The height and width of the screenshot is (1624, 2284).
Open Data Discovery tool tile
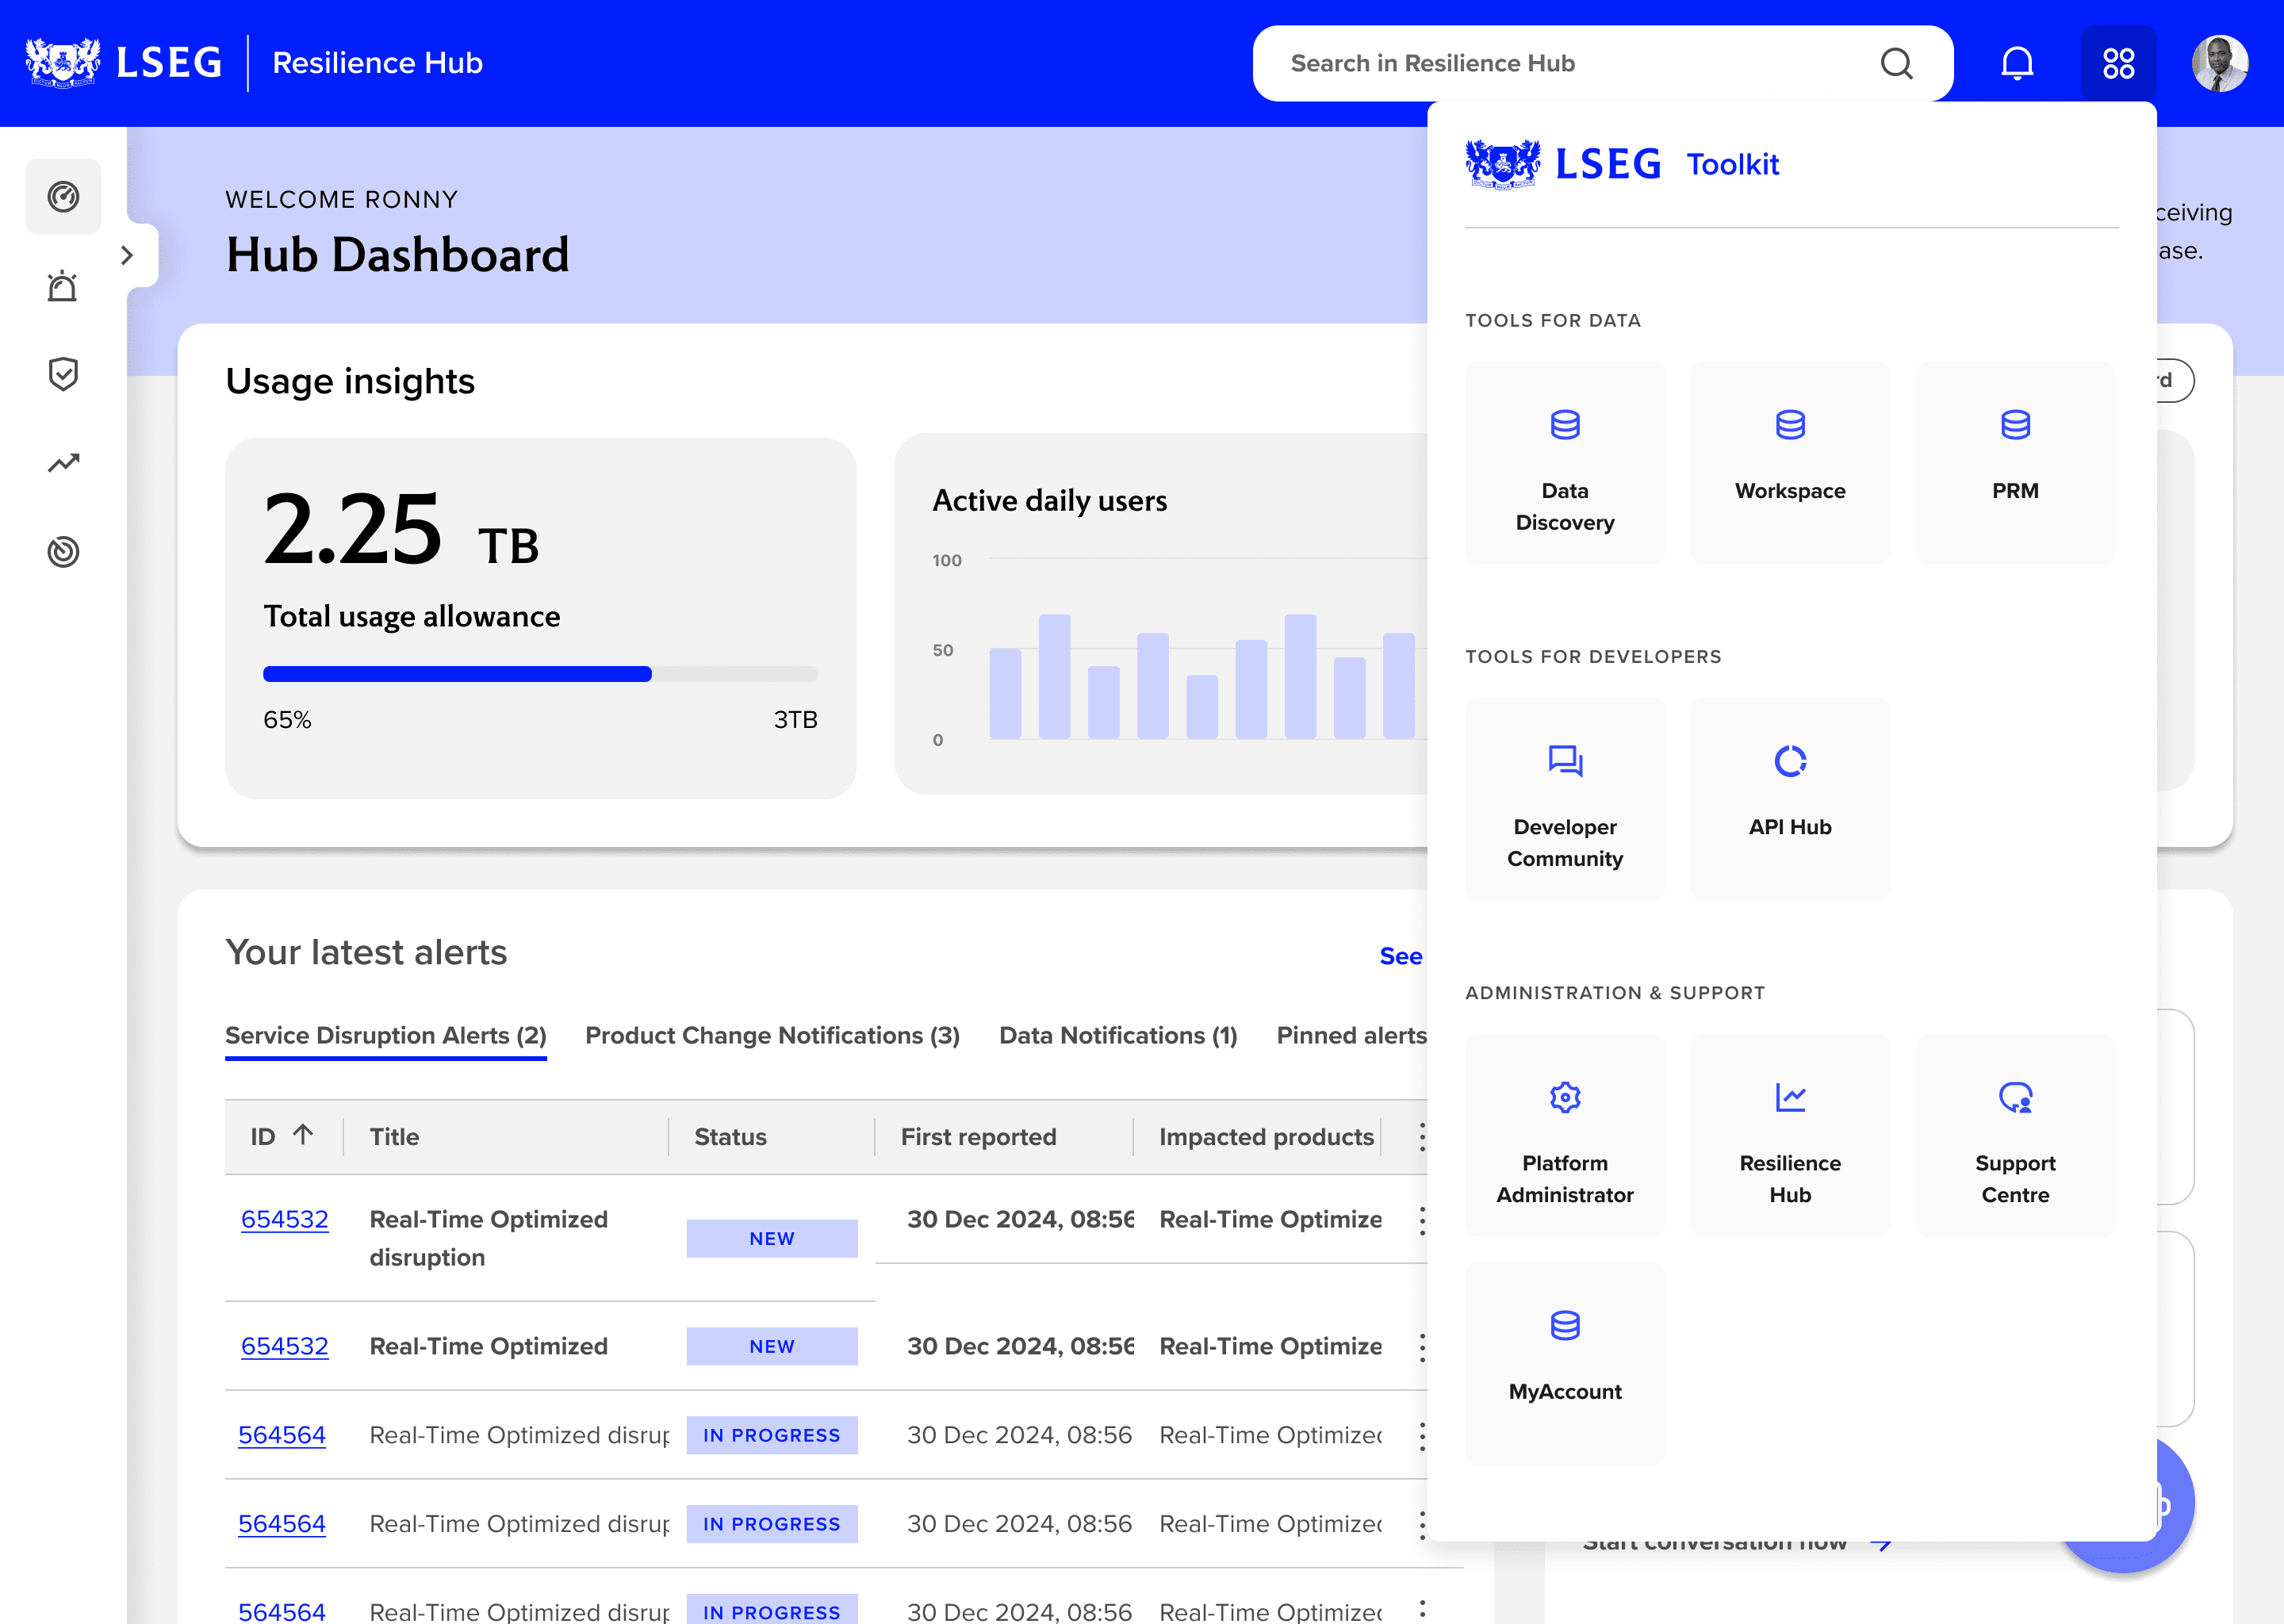coord(1564,463)
